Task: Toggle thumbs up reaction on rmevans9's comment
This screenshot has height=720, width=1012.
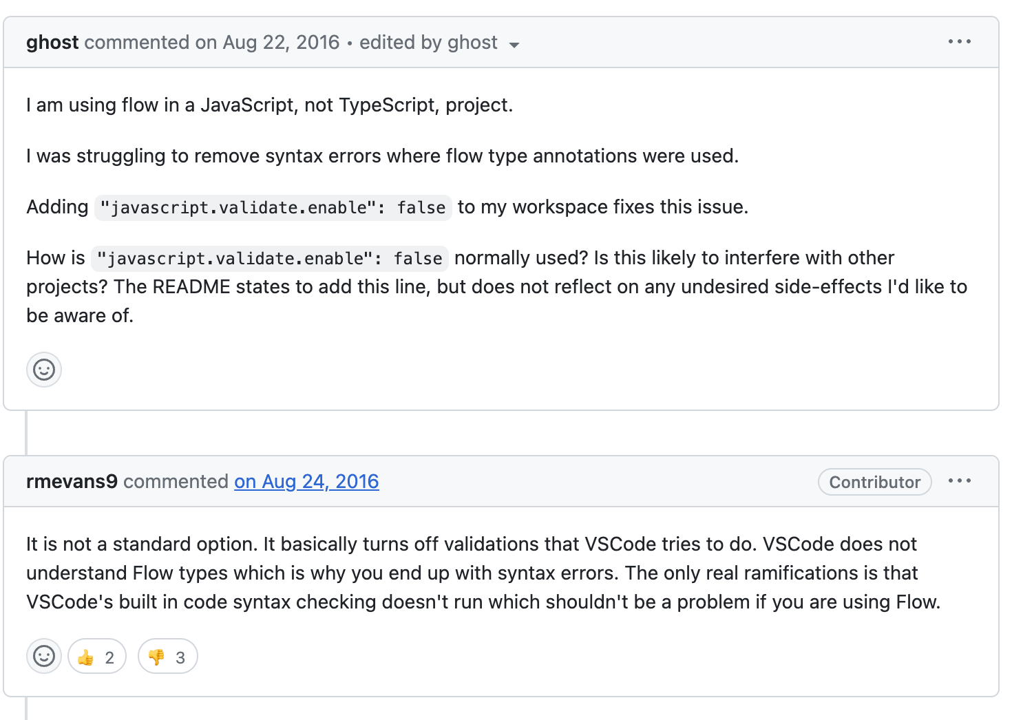Action: coord(97,657)
